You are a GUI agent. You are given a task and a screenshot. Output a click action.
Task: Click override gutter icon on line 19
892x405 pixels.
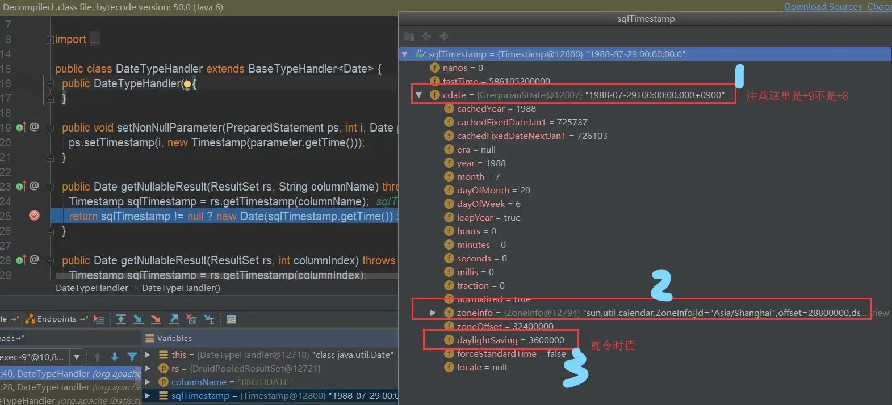[21, 127]
